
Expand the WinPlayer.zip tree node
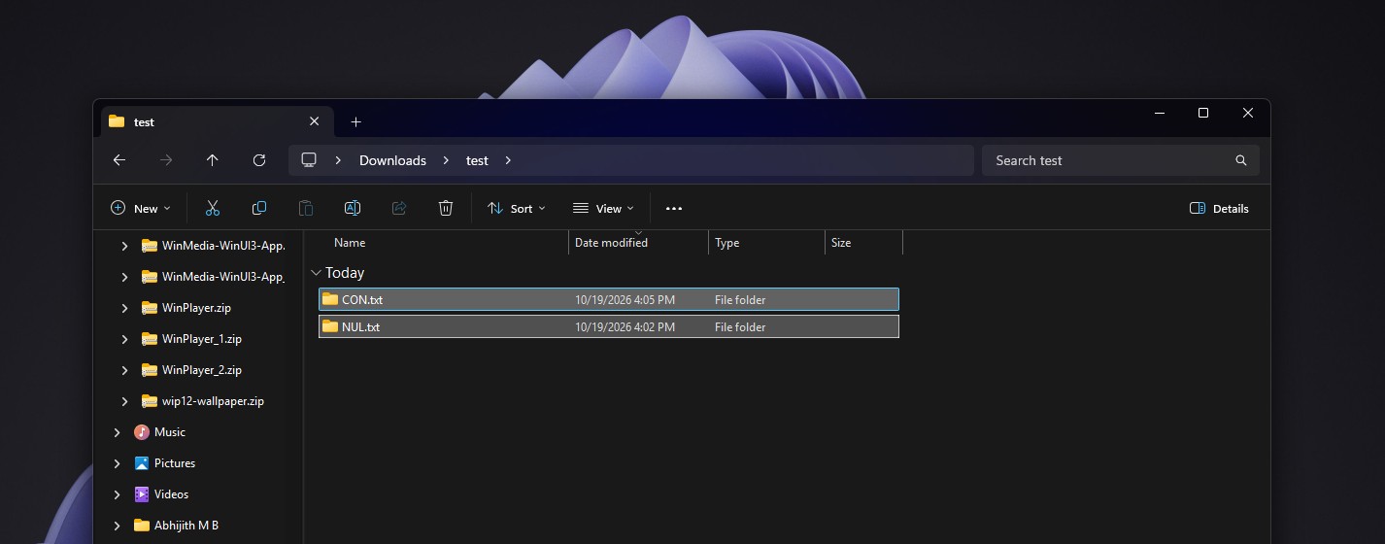tap(124, 308)
